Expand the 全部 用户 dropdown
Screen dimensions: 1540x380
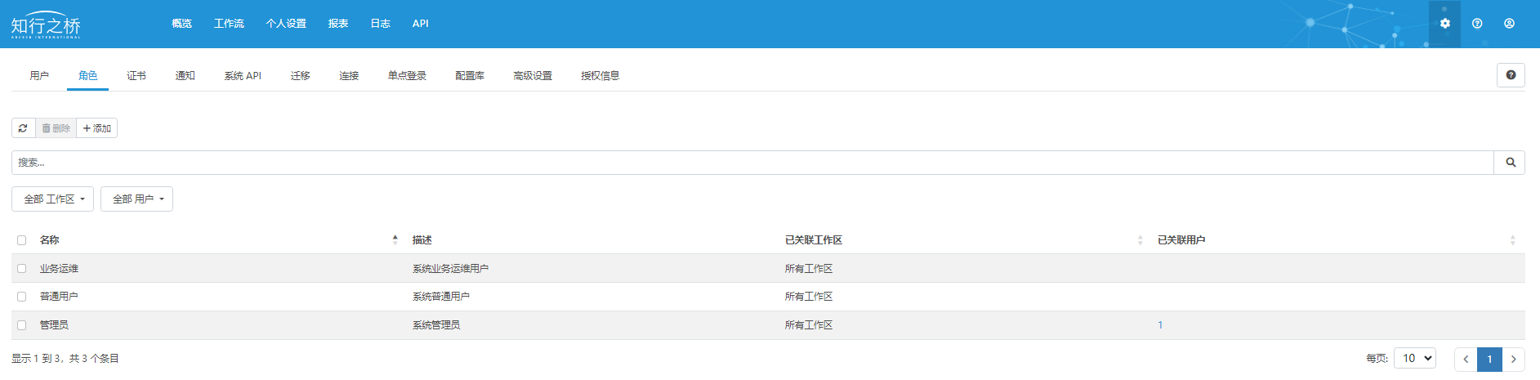(x=137, y=199)
